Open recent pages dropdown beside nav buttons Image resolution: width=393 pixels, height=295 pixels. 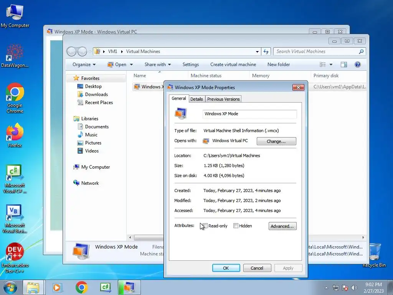tap(90, 52)
